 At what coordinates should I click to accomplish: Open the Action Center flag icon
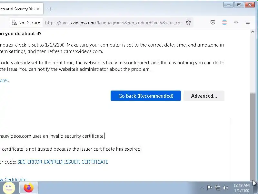(210, 188)
